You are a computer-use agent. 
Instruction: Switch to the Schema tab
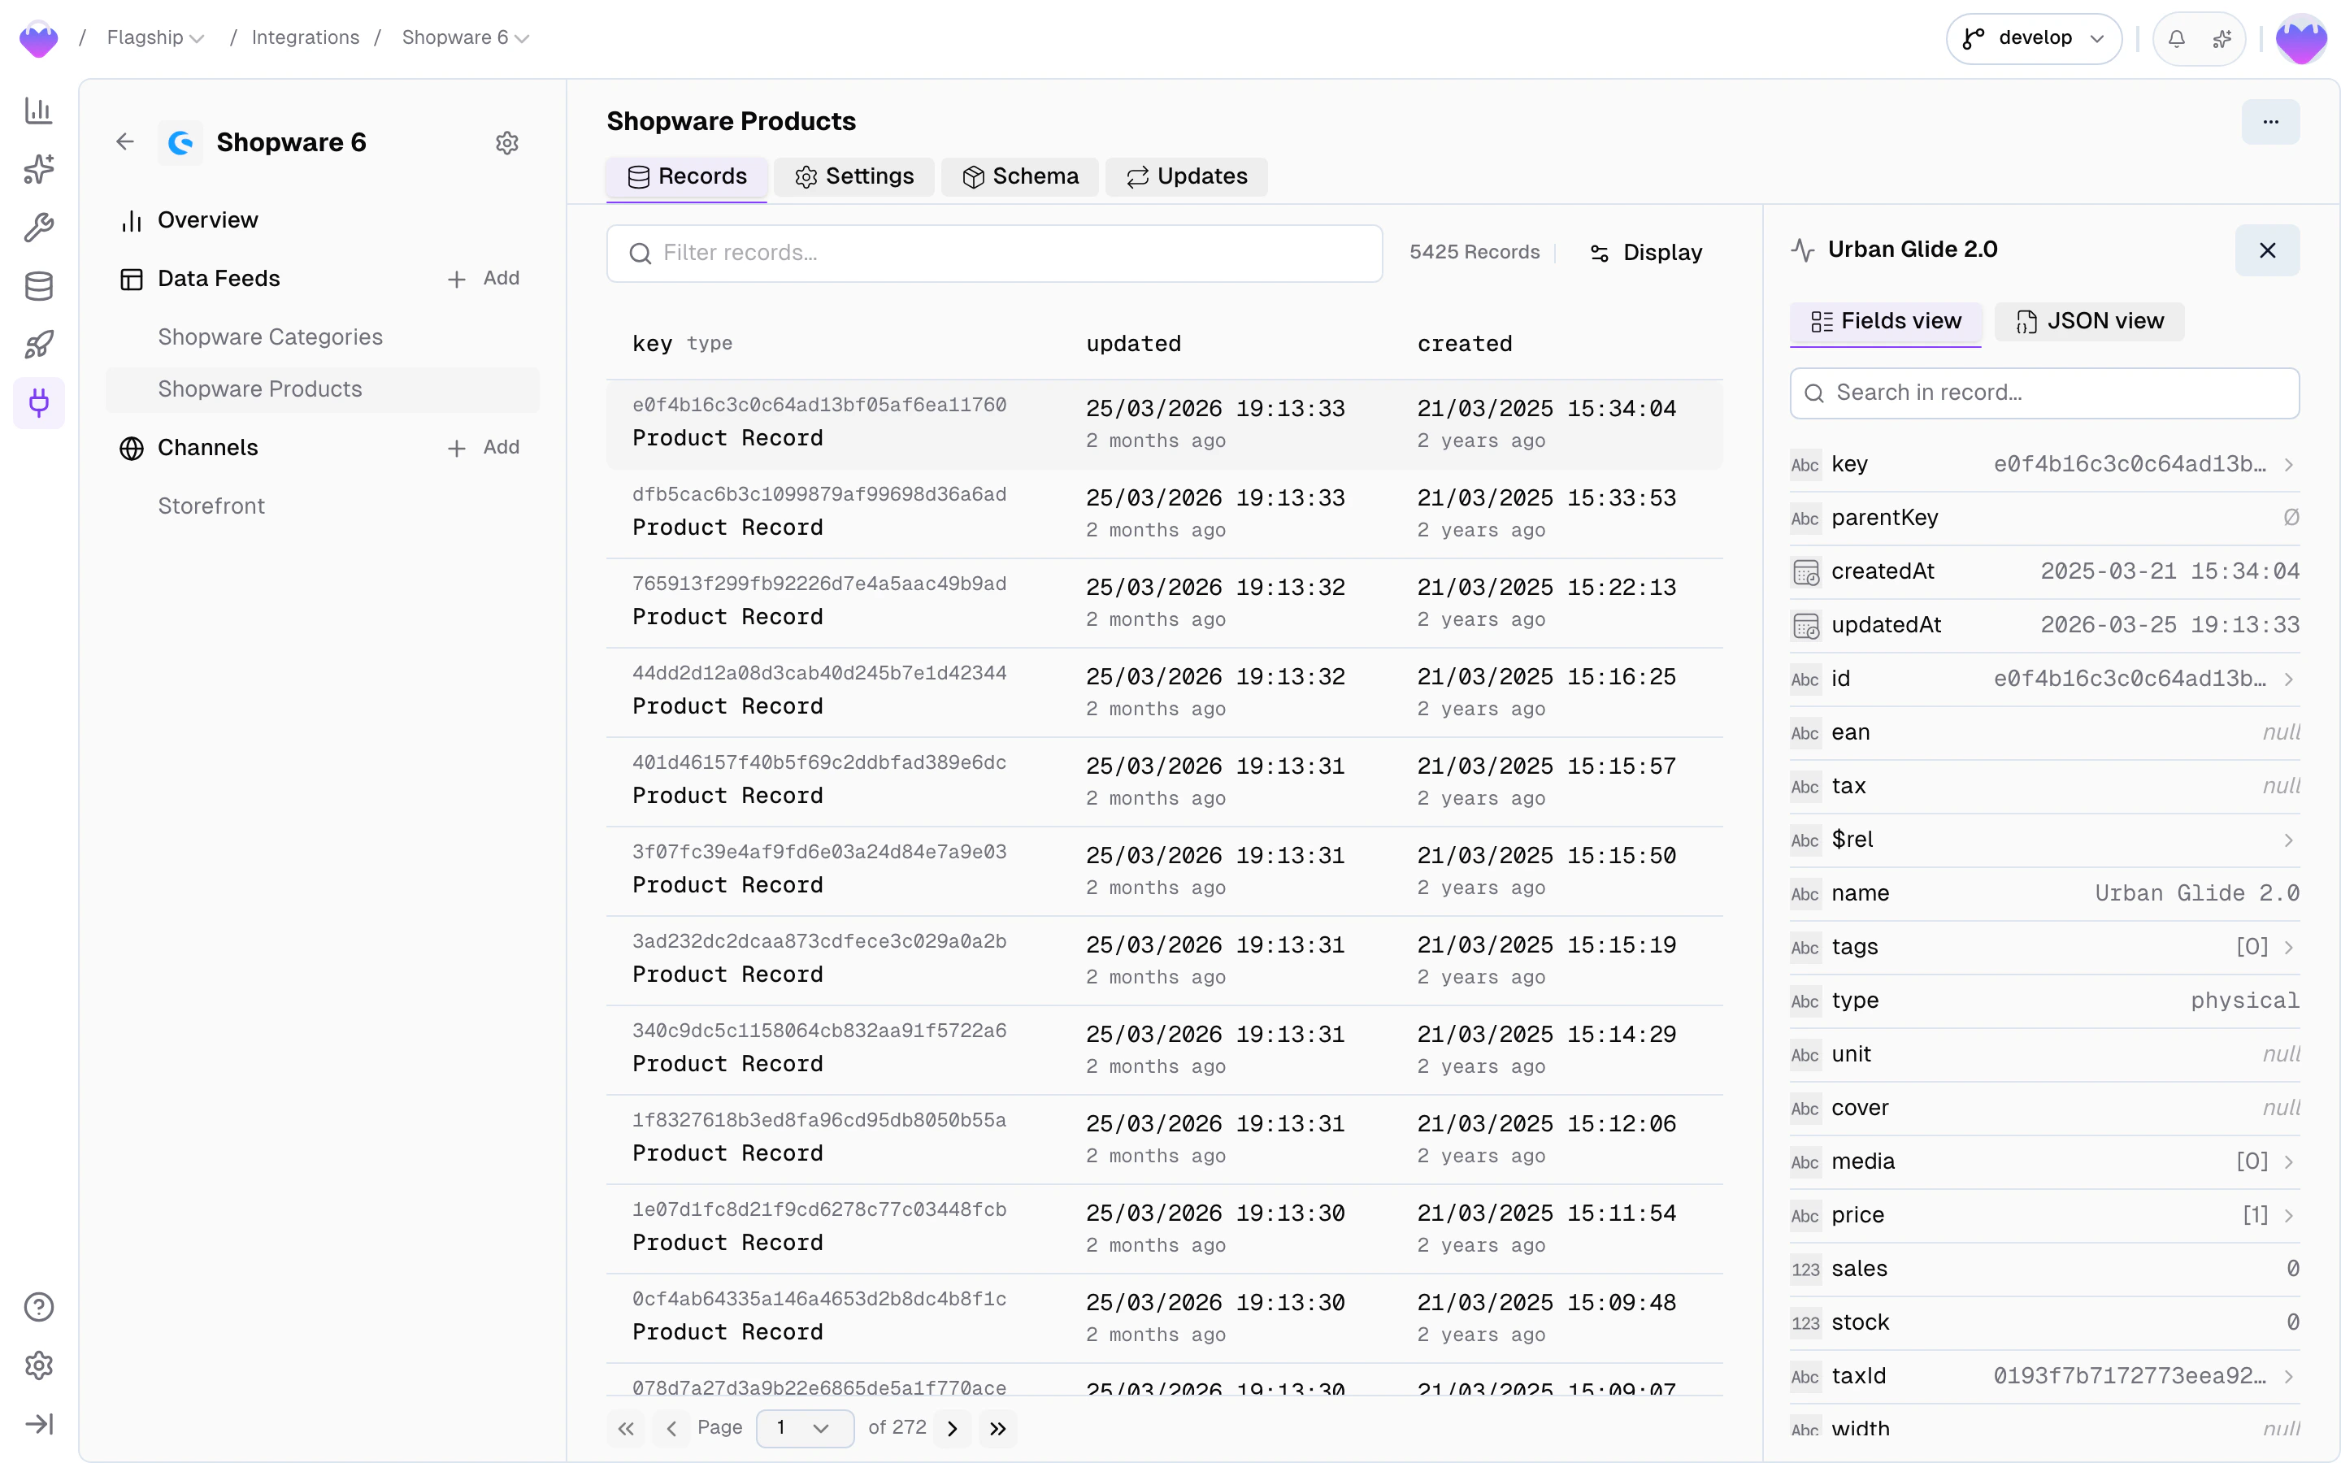(x=1019, y=177)
